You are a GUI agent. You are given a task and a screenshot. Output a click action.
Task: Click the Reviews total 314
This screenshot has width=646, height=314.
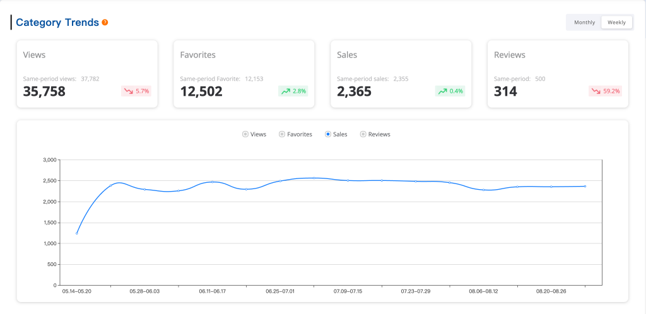point(505,91)
